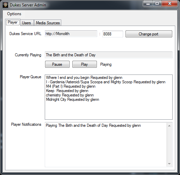Click the notifications scrollbar up arrow
180x175 pixels.
[x=169, y=126]
